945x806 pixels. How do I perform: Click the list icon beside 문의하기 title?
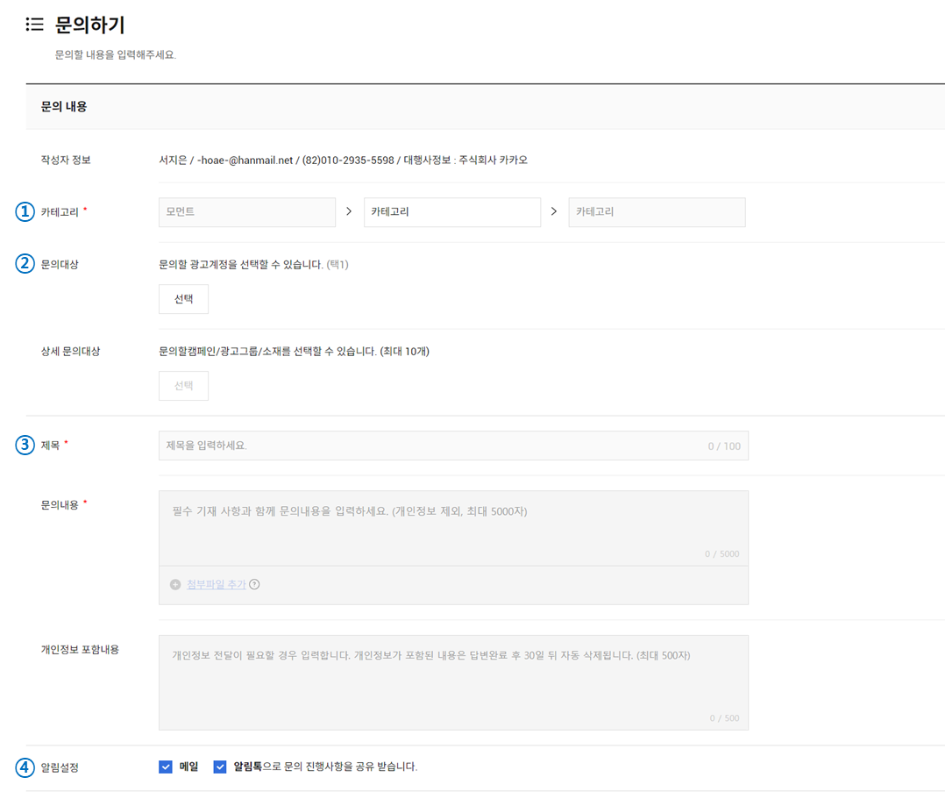(x=35, y=25)
